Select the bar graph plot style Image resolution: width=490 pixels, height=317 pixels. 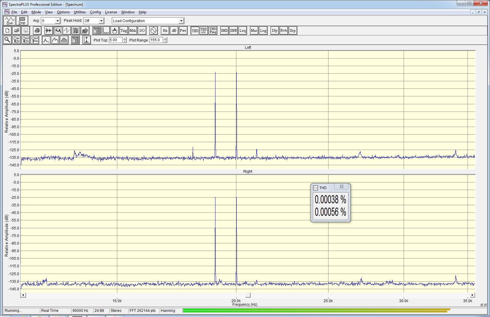(64, 40)
